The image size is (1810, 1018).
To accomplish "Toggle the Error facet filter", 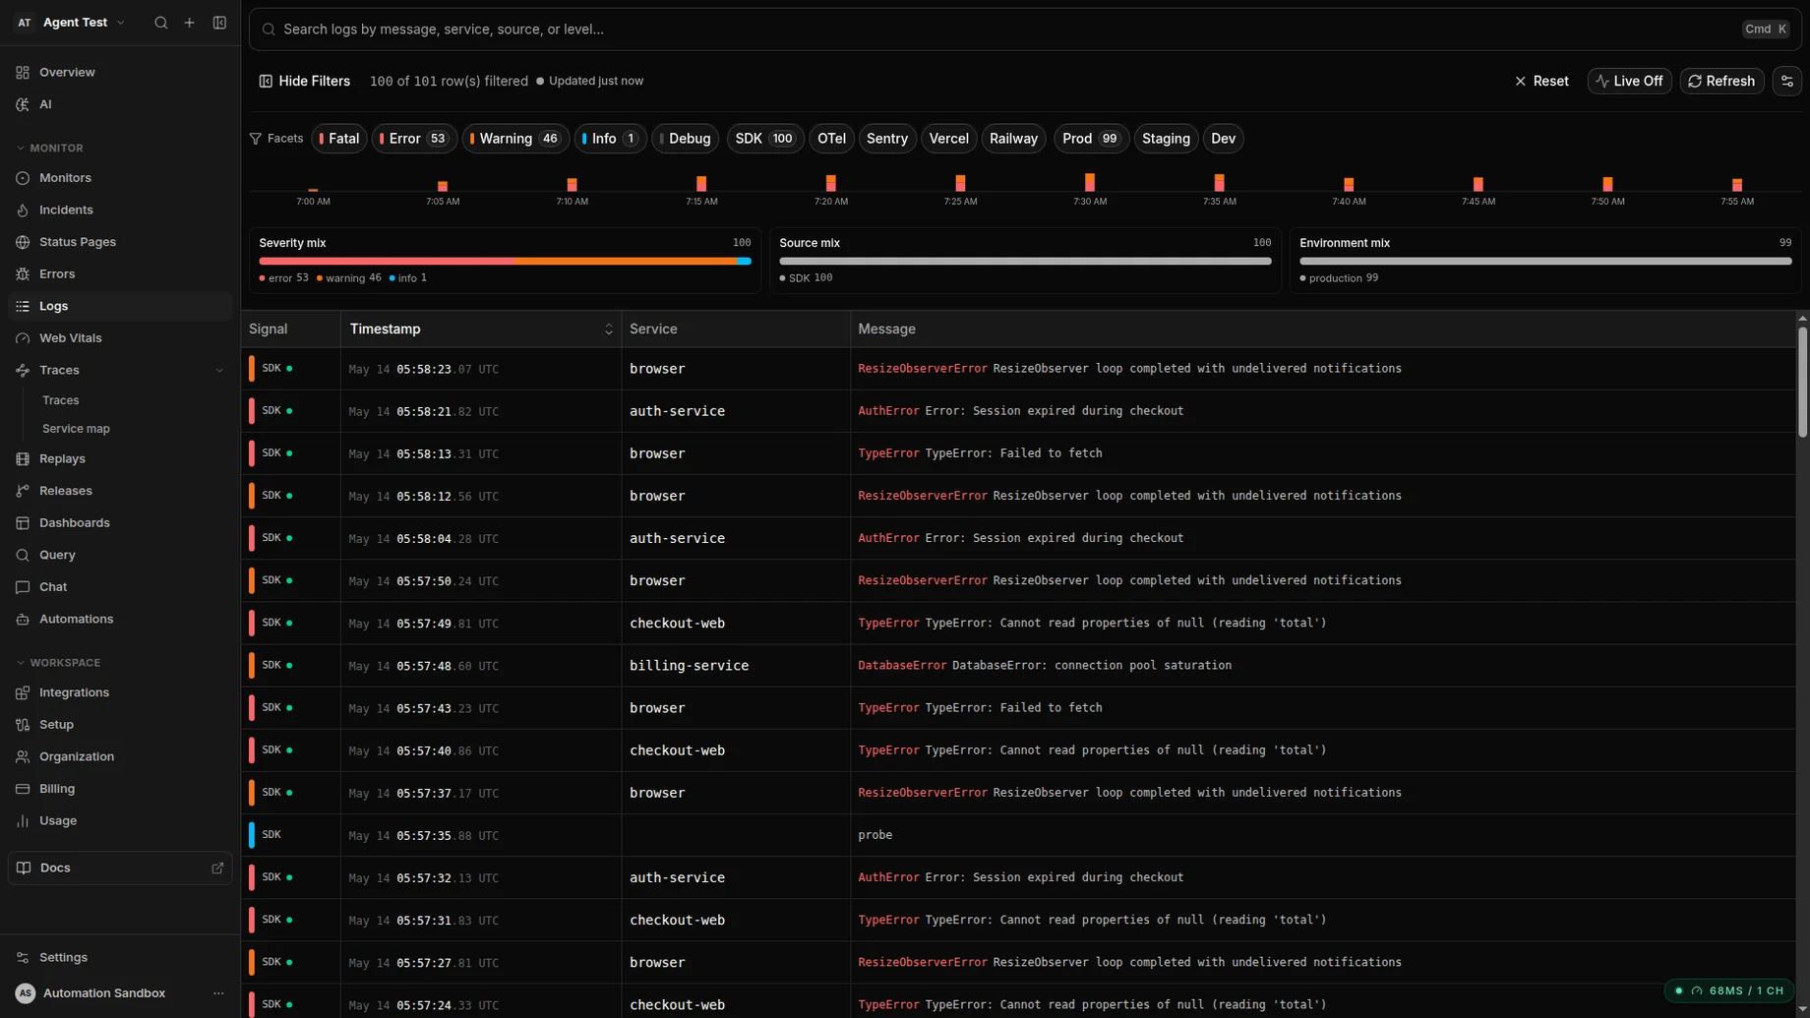I will coord(414,139).
